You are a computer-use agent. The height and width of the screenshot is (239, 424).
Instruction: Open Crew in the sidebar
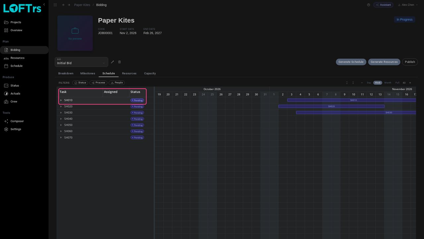(x=24, y=102)
